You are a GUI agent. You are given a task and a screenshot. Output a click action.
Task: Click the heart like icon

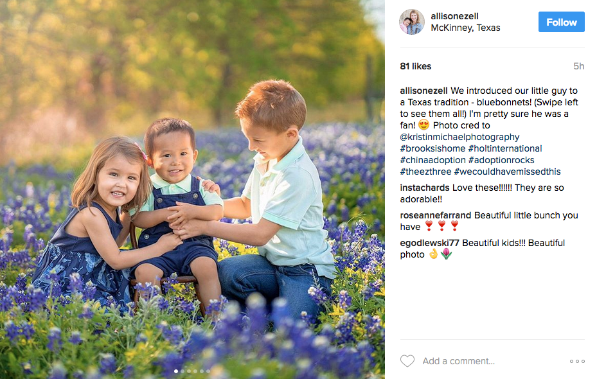click(407, 361)
